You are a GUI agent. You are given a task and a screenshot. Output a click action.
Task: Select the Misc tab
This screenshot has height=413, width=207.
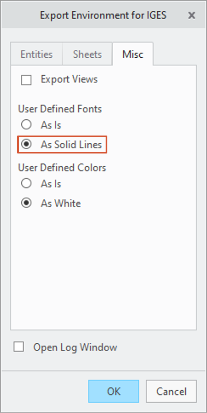133,54
